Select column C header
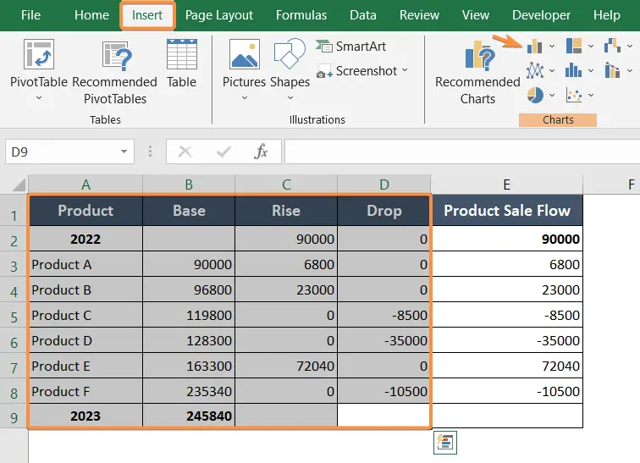 [286, 185]
